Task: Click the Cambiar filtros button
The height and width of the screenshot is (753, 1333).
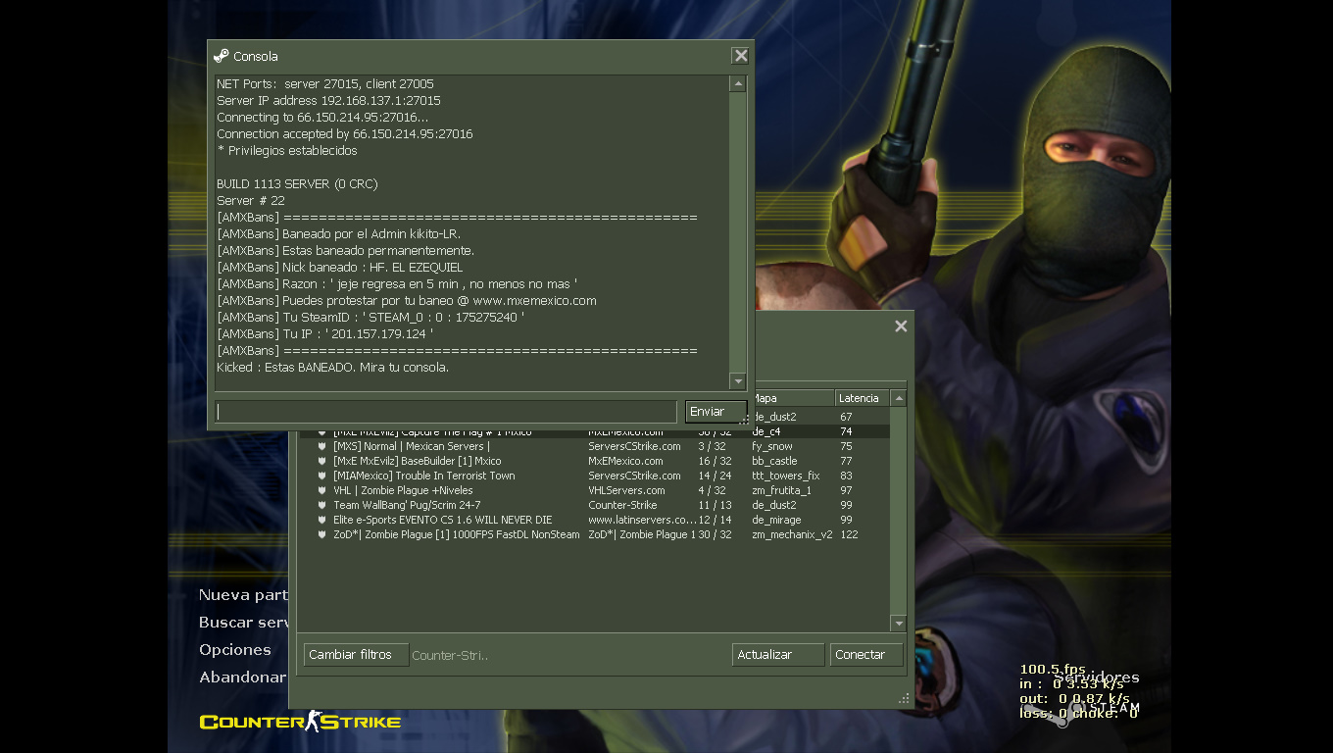Action: tap(356, 655)
